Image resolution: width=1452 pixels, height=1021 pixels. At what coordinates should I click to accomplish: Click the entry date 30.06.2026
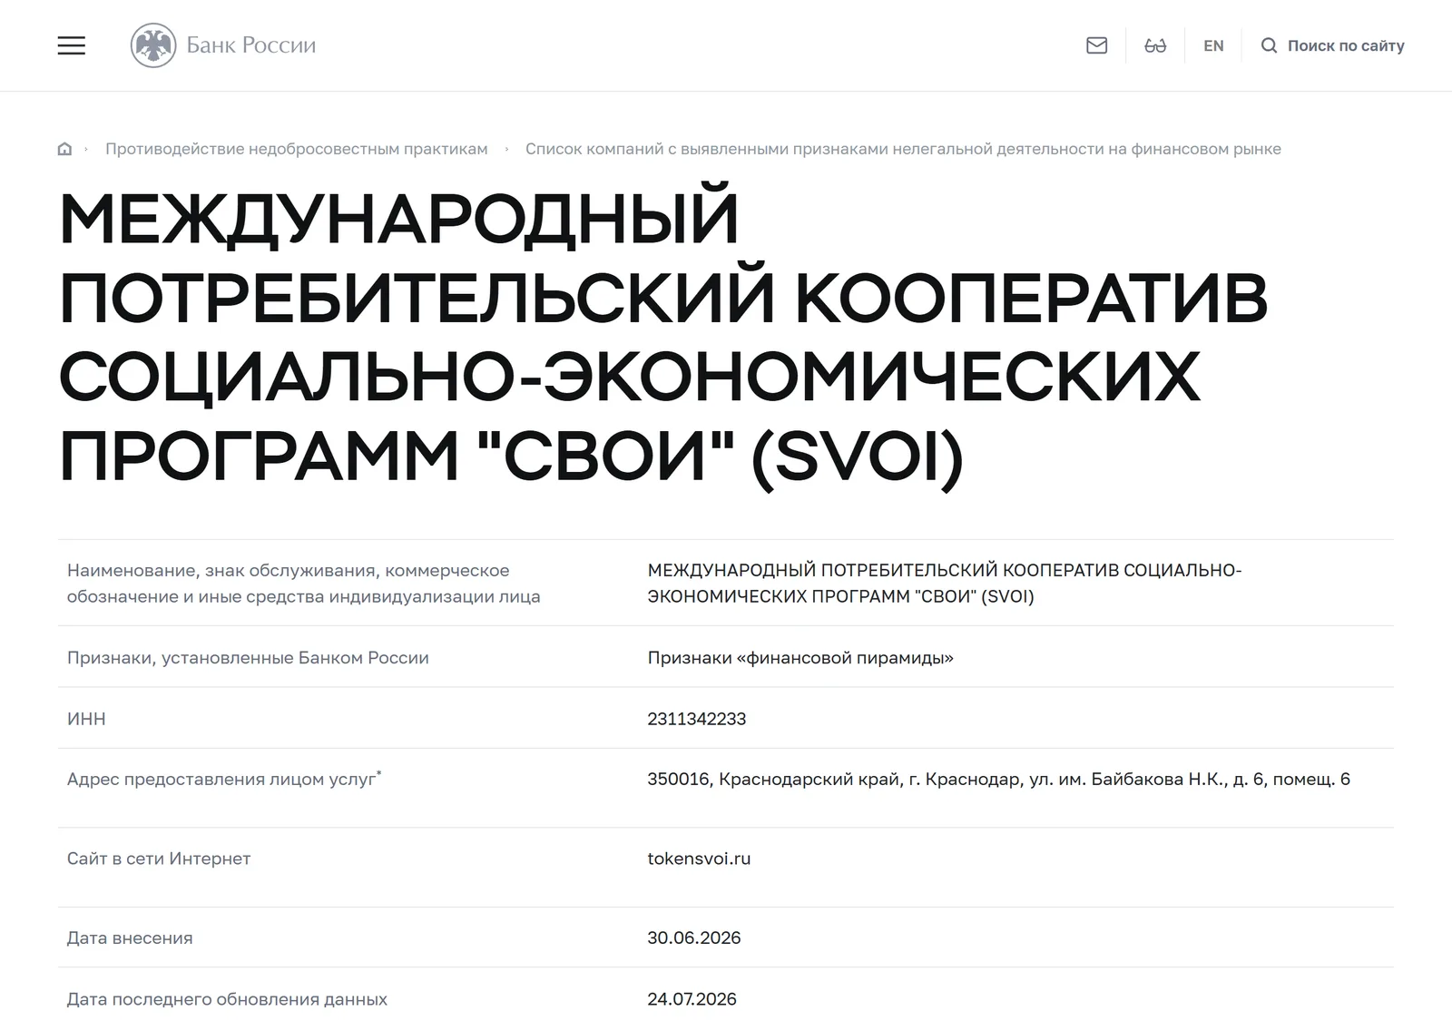pyautogui.click(x=694, y=938)
